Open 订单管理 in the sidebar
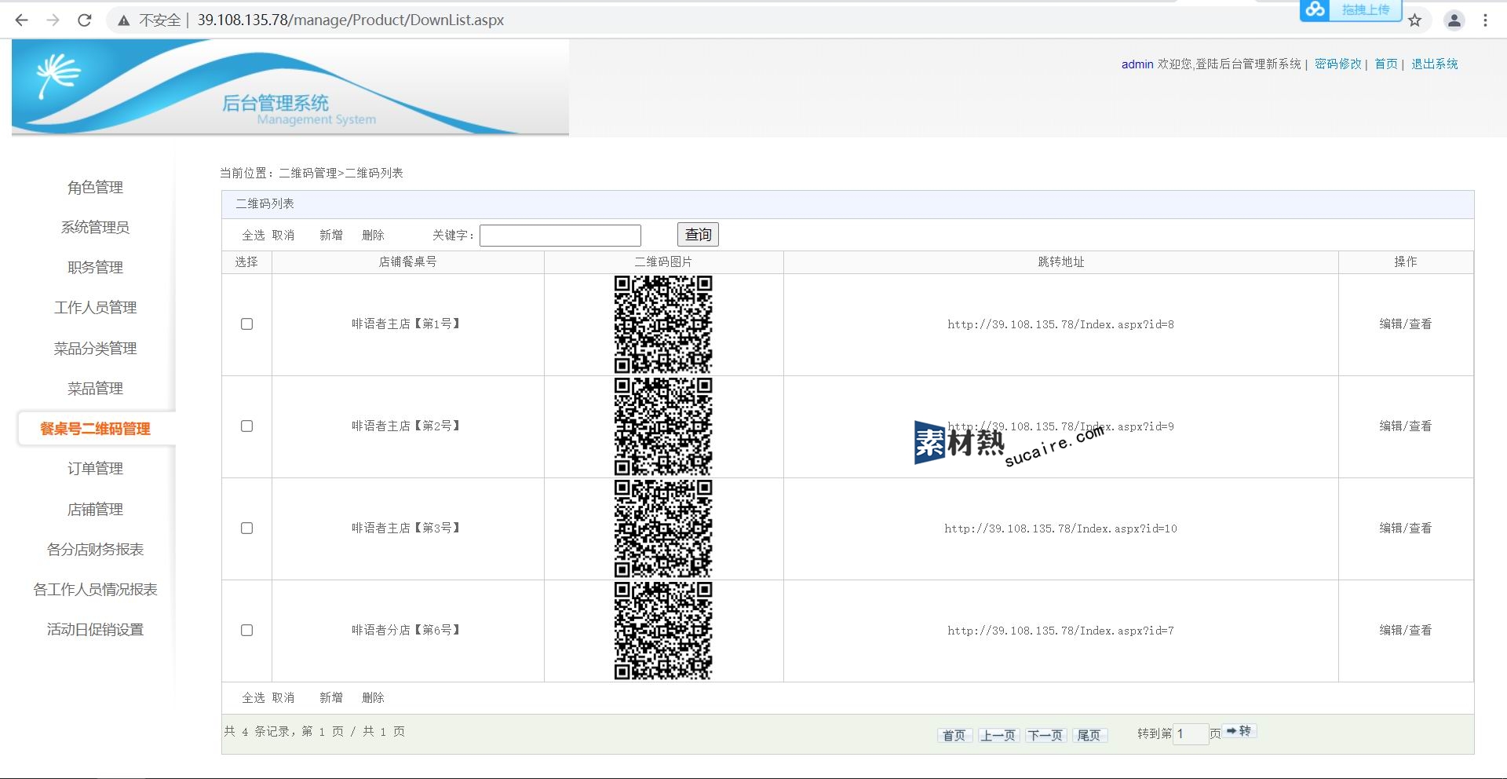The width and height of the screenshot is (1507, 779). point(95,469)
